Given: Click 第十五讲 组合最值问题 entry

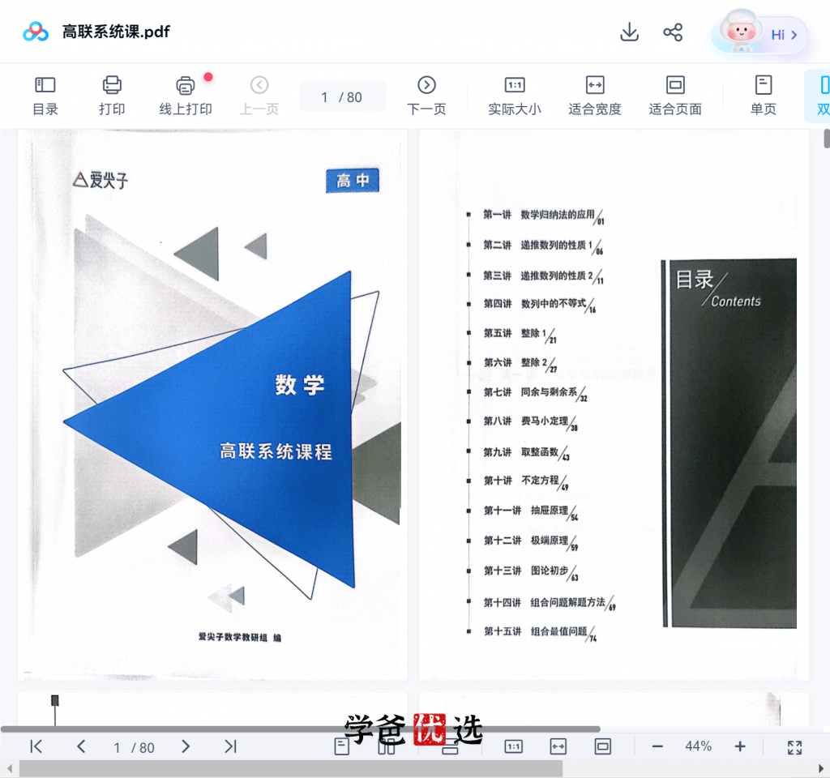Looking at the screenshot, I should click(x=540, y=632).
